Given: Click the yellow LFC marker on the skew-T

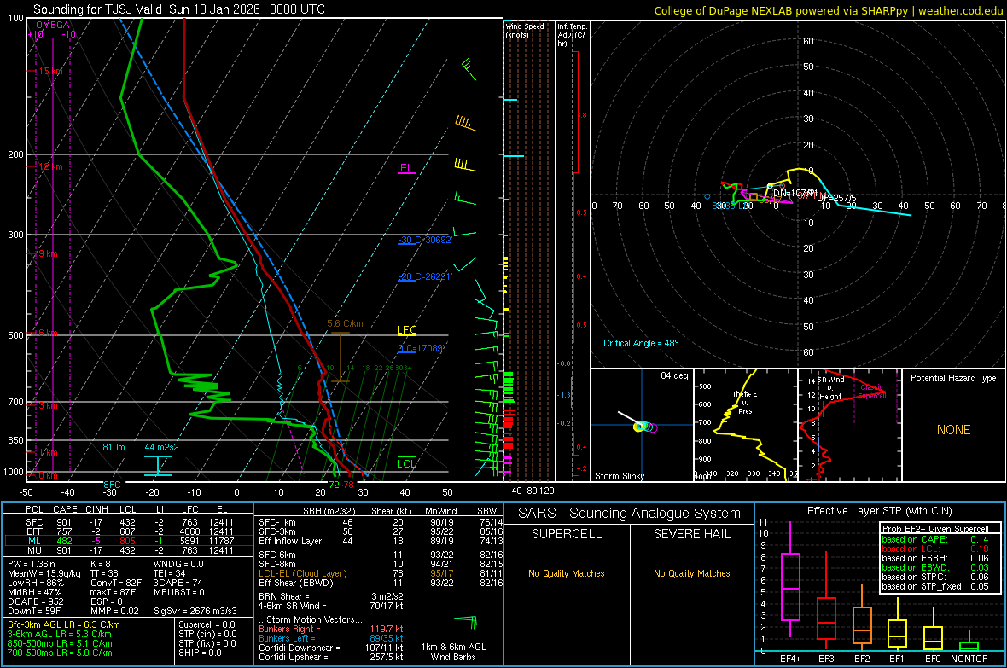Looking at the screenshot, I should (406, 330).
